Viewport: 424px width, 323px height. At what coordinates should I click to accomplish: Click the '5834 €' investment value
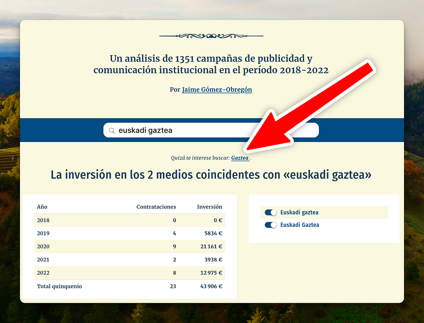[x=213, y=233]
